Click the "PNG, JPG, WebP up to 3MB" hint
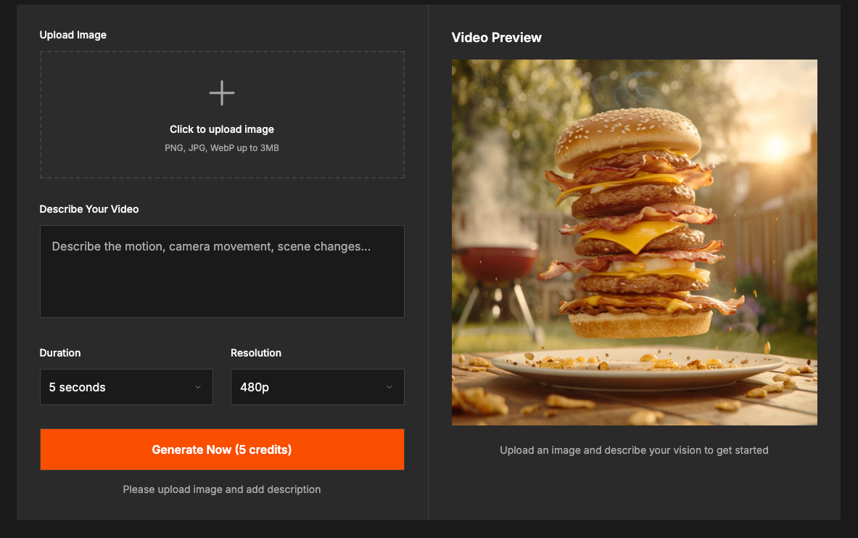The height and width of the screenshot is (538, 858). coord(222,148)
